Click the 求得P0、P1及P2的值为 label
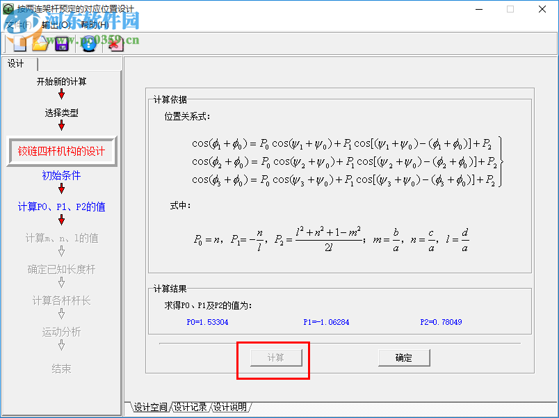 point(208,305)
